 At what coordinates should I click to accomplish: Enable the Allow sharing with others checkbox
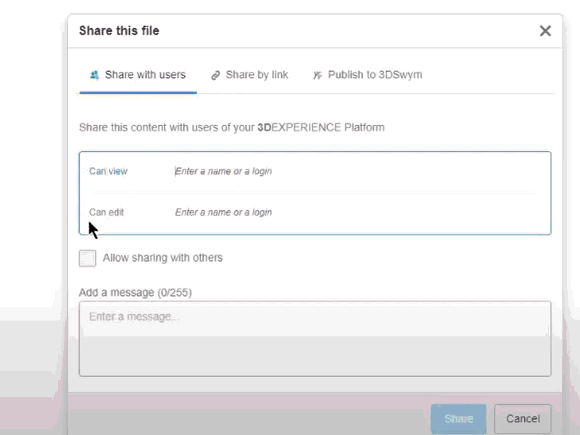pos(87,258)
